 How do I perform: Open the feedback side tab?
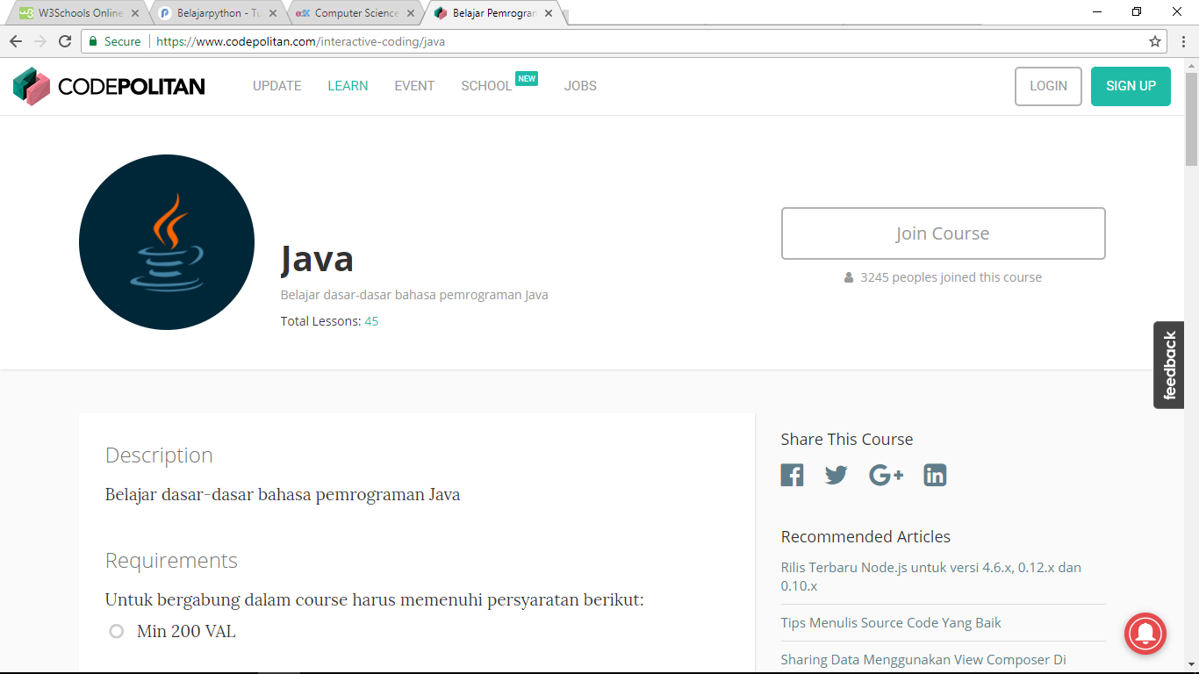pos(1168,365)
